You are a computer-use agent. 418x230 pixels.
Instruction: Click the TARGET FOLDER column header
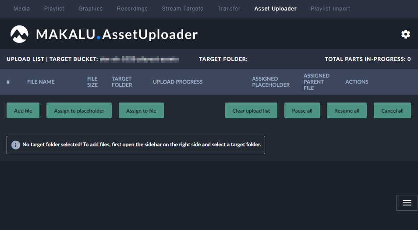tap(122, 82)
